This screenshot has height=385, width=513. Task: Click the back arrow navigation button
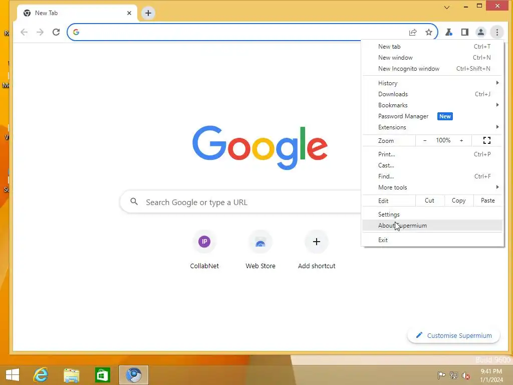[24, 32]
